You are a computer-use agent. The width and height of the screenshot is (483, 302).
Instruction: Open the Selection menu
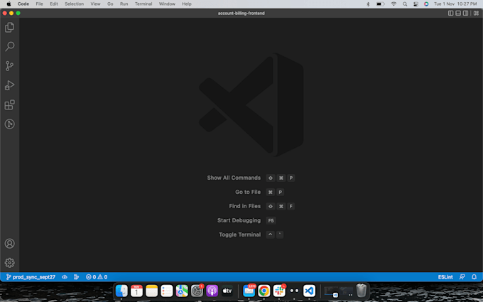coord(74,4)
